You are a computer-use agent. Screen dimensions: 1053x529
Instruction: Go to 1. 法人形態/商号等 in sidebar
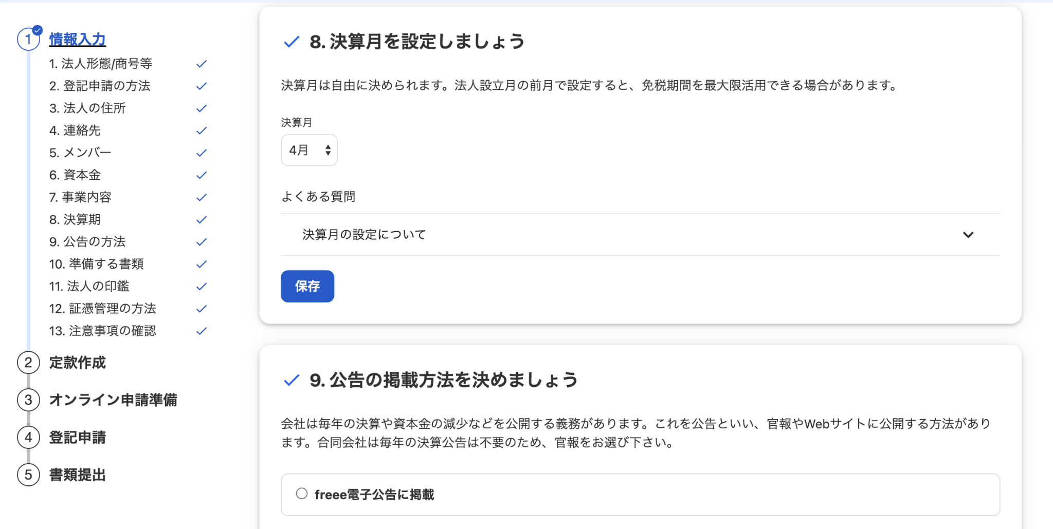click(x=101, y=64)
